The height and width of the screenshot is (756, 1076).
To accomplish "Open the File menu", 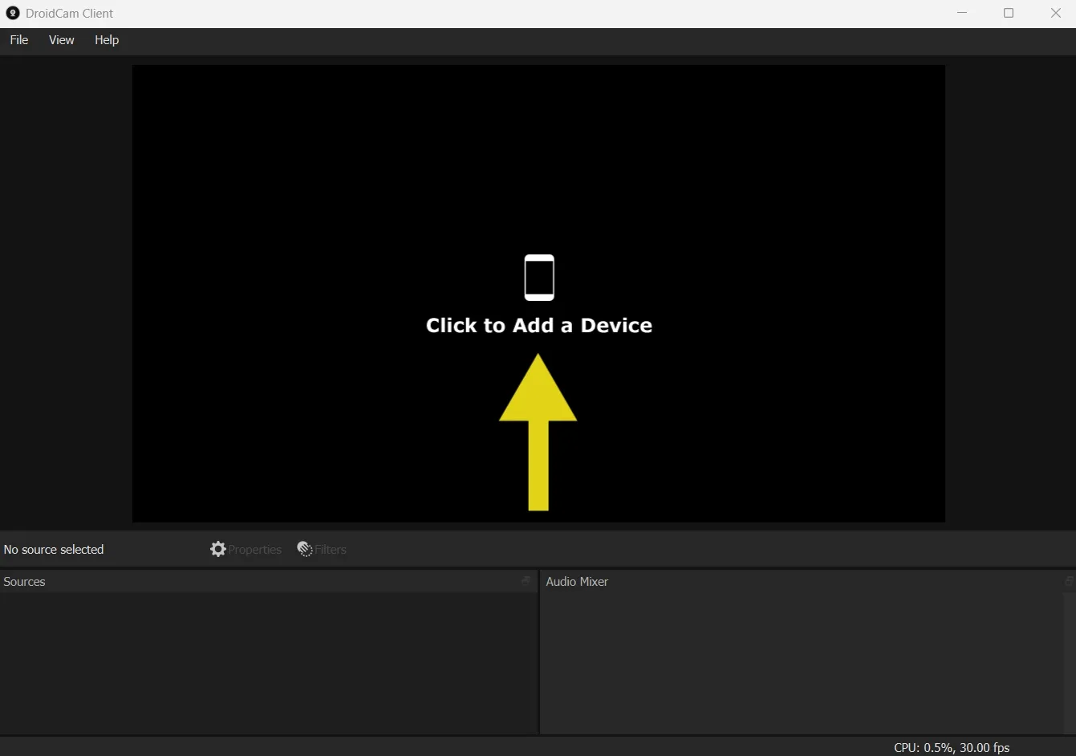I will point(19,40).
